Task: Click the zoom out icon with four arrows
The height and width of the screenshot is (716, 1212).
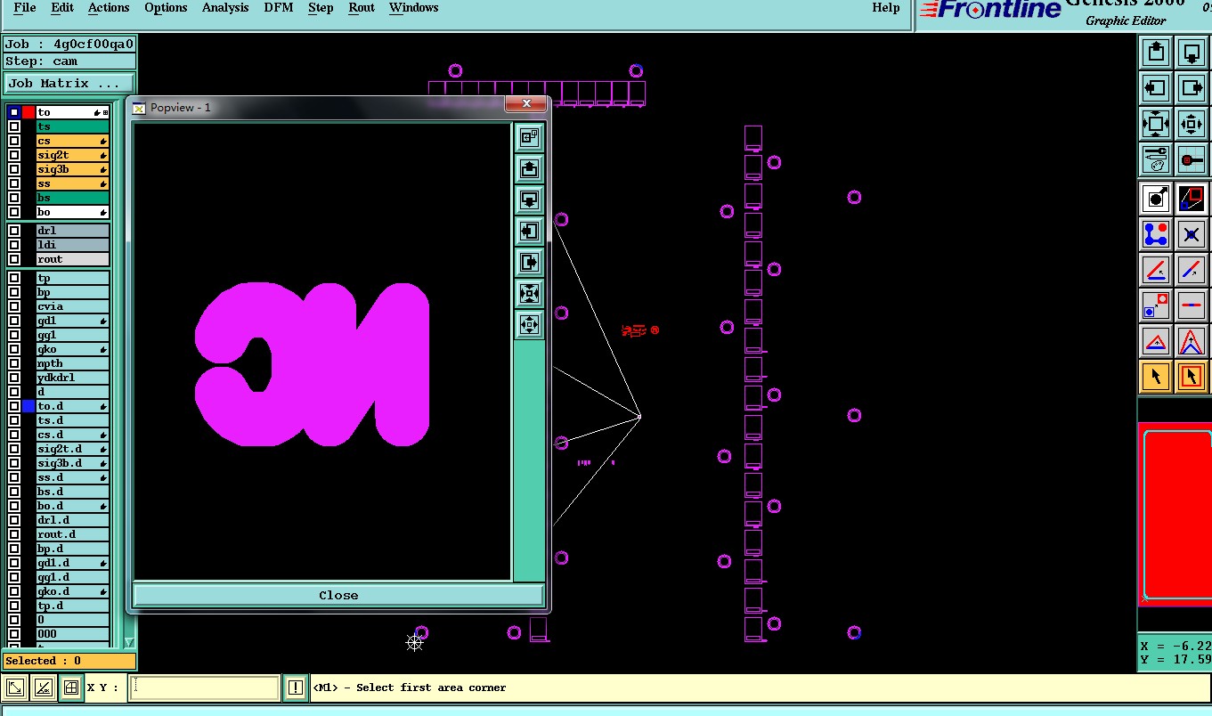Action: tap(1192, 123)
